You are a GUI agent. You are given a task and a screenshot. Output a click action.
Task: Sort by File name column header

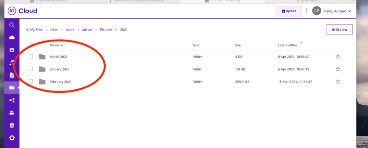point(56,45)
